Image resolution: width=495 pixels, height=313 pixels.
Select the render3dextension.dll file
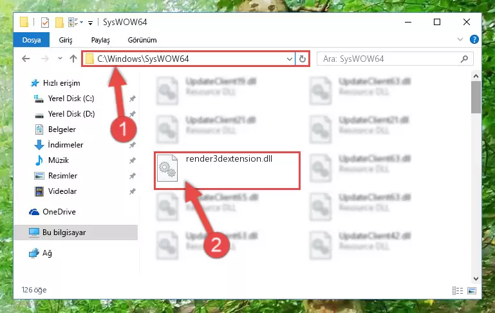click(227, 171)
